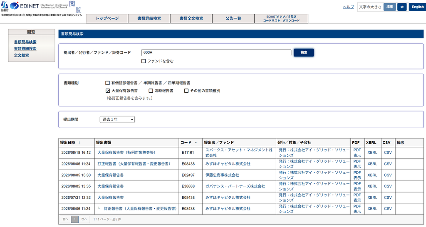
Task: Open 大量保有報告書（特例対象株券等）document link
Action: click(126, 153)
